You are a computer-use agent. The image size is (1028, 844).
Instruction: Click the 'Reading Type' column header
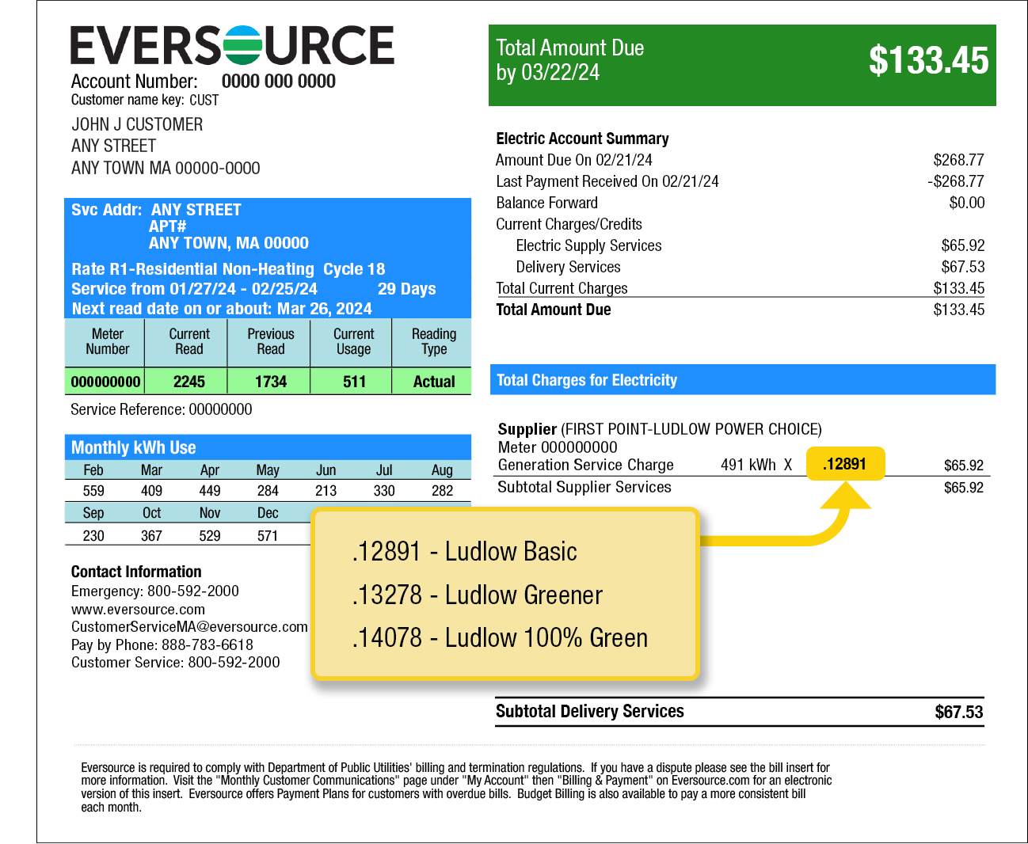tap(434, 341)
